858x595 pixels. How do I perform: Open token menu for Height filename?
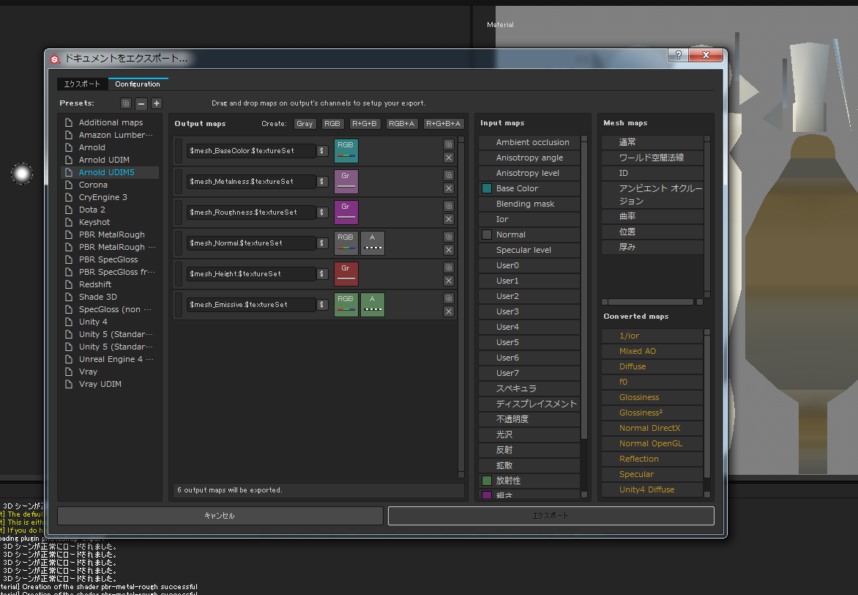coord(322,273)
